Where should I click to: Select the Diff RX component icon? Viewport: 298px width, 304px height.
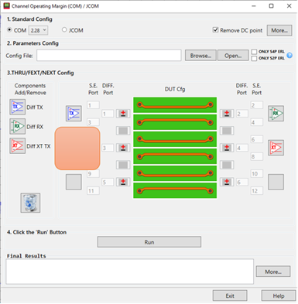(x=18, y=126)
